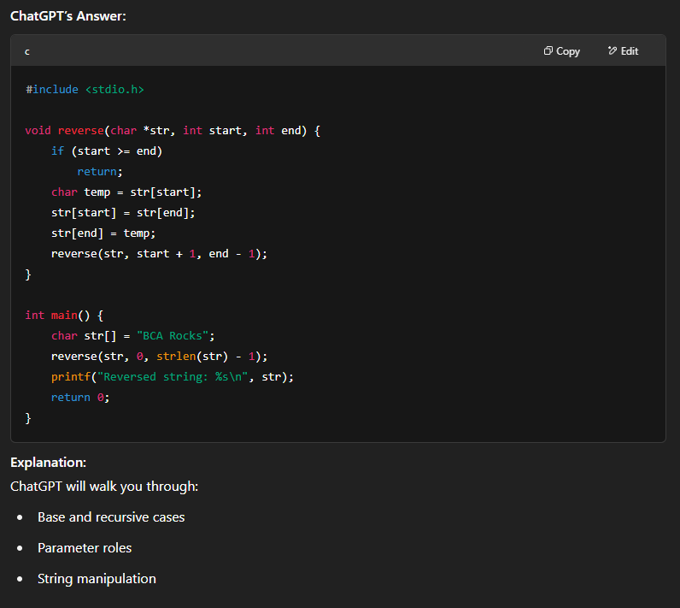Image resolution: width=680 pixels, height=608 pixels.
Task: Click the 'Base and recursive cases' bullet
Action: 111,517
